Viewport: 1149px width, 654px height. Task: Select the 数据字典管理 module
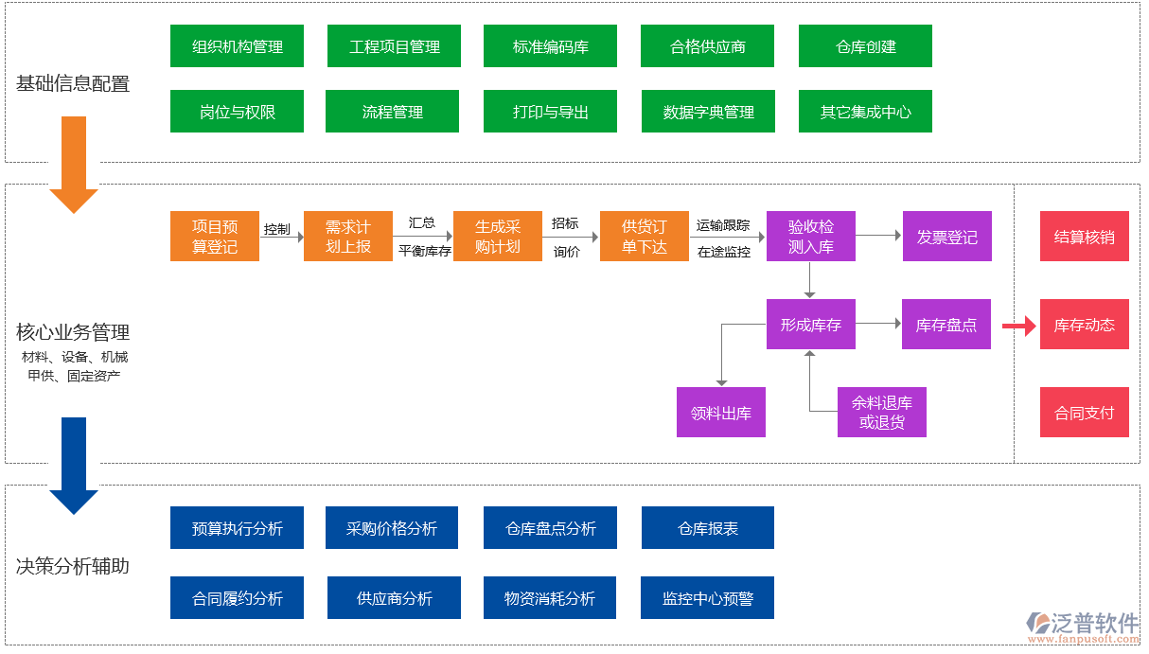(x=707, y=111)
